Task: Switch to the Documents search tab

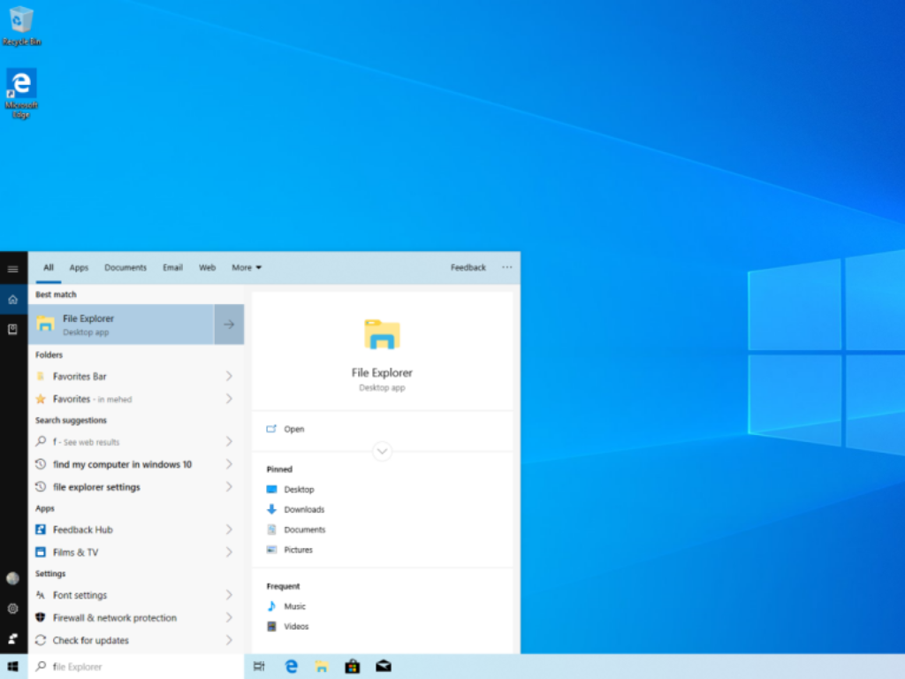Action: [125, 268]
